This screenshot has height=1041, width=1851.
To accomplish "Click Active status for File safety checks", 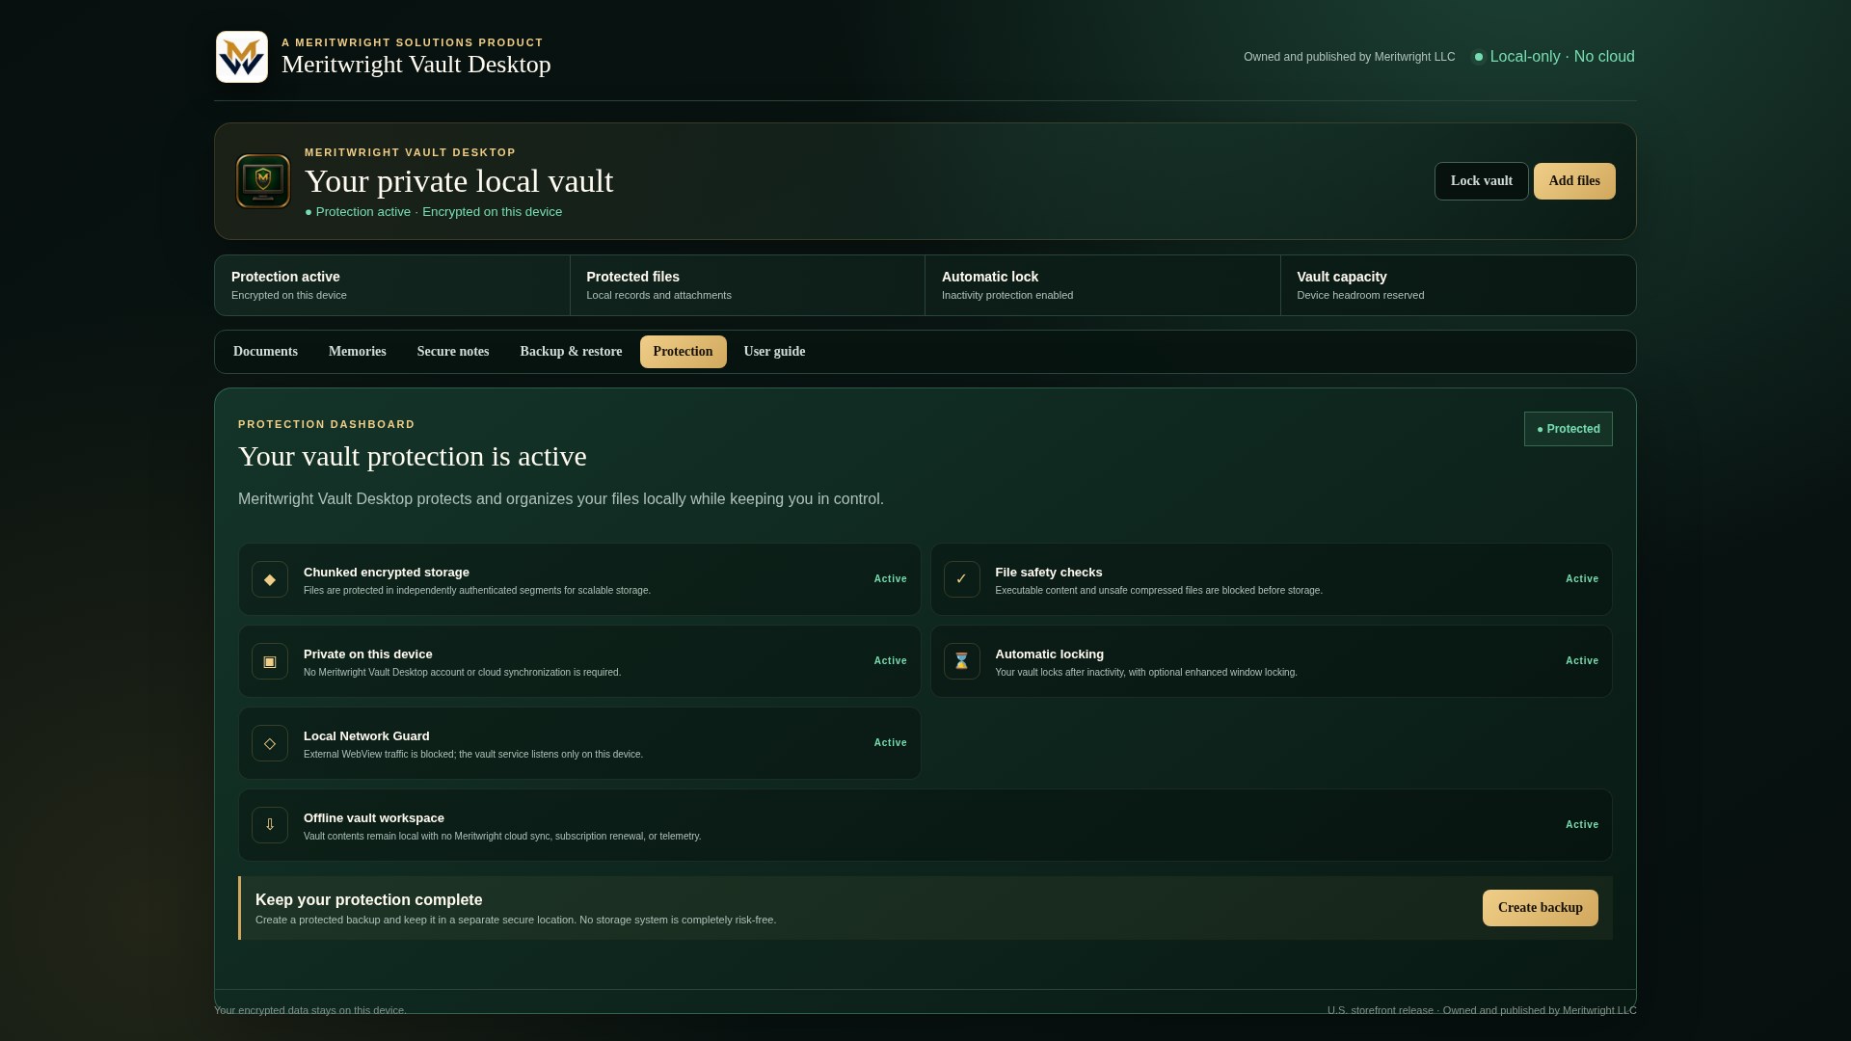I will [1582, 579].
